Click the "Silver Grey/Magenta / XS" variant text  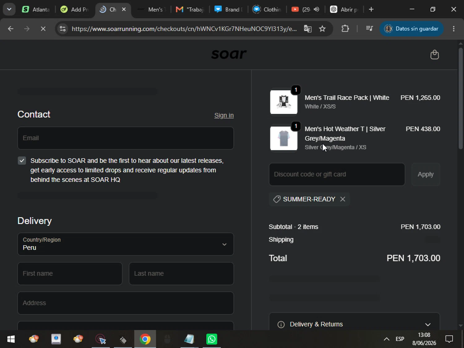(335, 148)
